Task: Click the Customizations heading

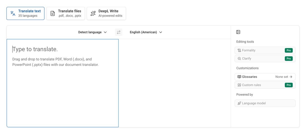Action: [x=247, y=68]
